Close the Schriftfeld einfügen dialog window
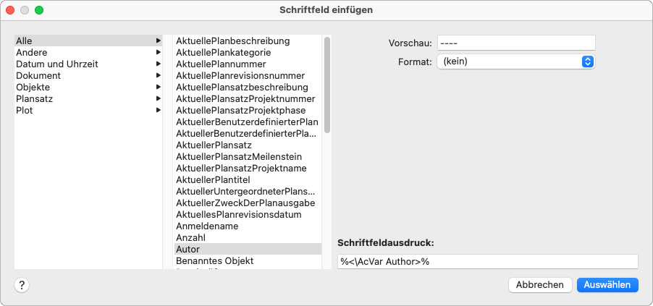The width and height of the screenshot is (653, 306). [x=11, y=10]
